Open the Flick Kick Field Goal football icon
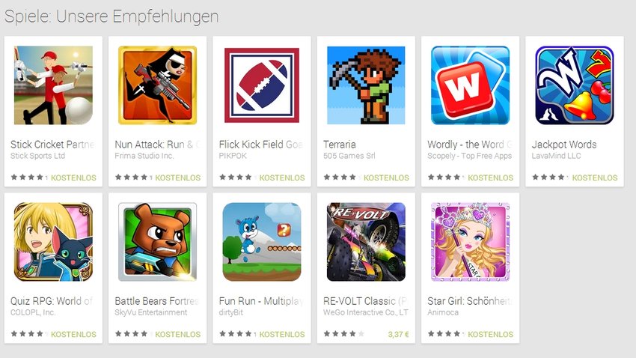 262,85
